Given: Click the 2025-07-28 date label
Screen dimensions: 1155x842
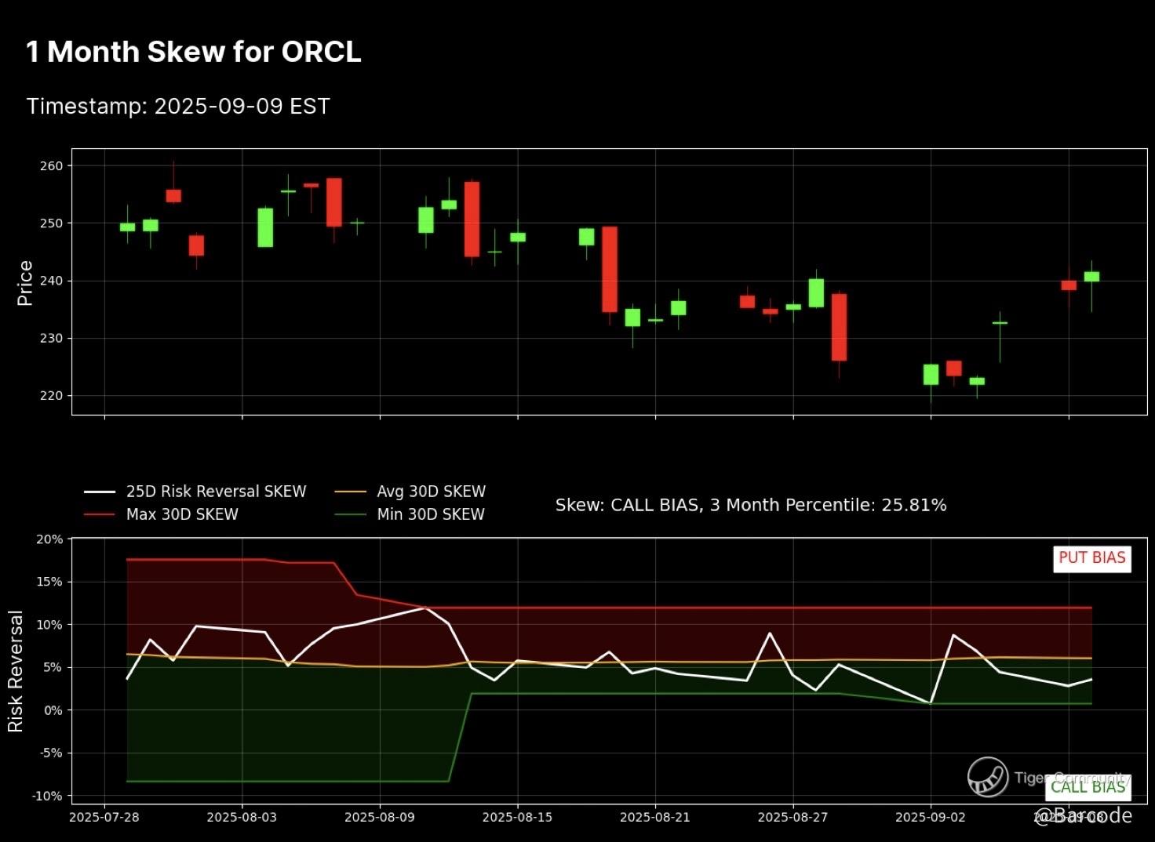Looking at the screenshot, I should click(104, 818).
